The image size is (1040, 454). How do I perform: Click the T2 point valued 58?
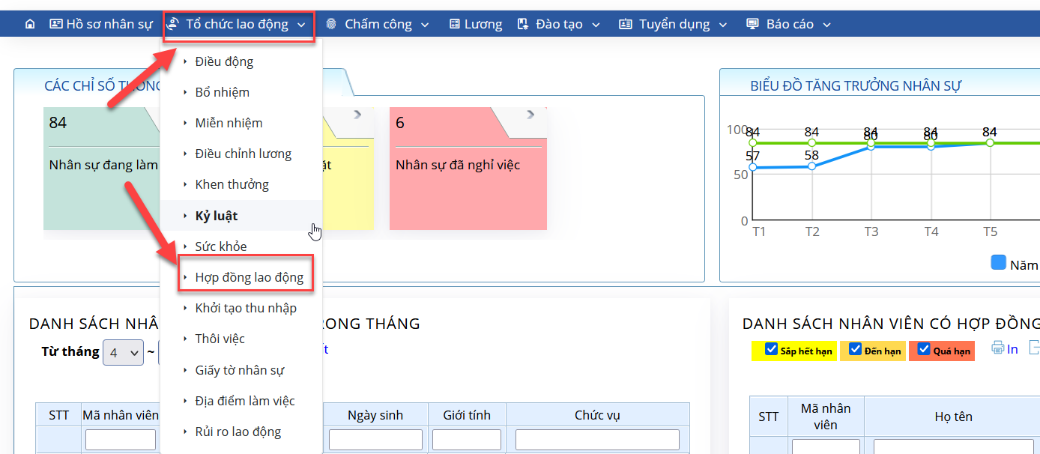pyautogui.click(x=812, y=166)
